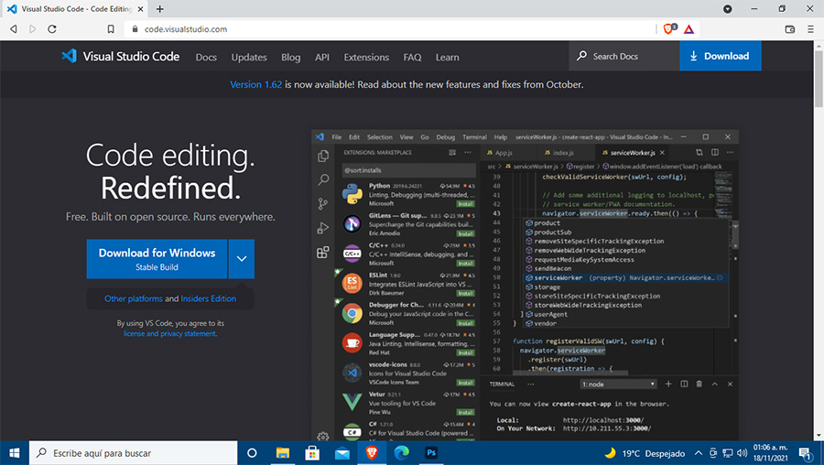Open File Explorer from the taskbar
The image size is (824, 465).
283,453
